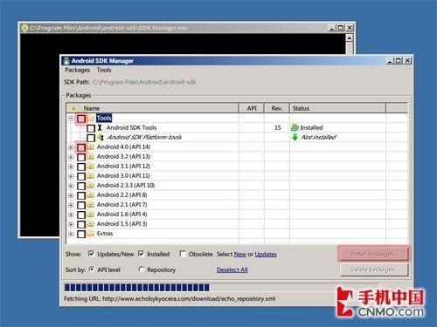437x327 pixels.
Task: Toggle the Installed show filter
Action: 141,254
